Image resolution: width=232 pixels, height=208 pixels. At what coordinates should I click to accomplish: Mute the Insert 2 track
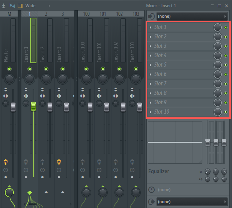(x=46, y=69)
